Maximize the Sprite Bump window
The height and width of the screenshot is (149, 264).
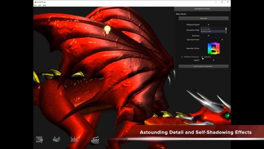coord(222,2)
